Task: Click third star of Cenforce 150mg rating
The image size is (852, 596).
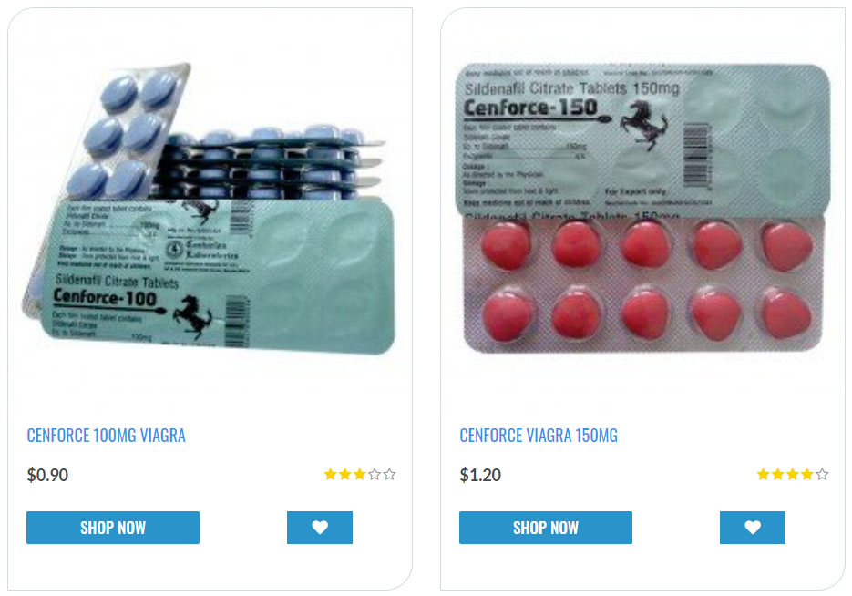Action: (x=793, y=474)
